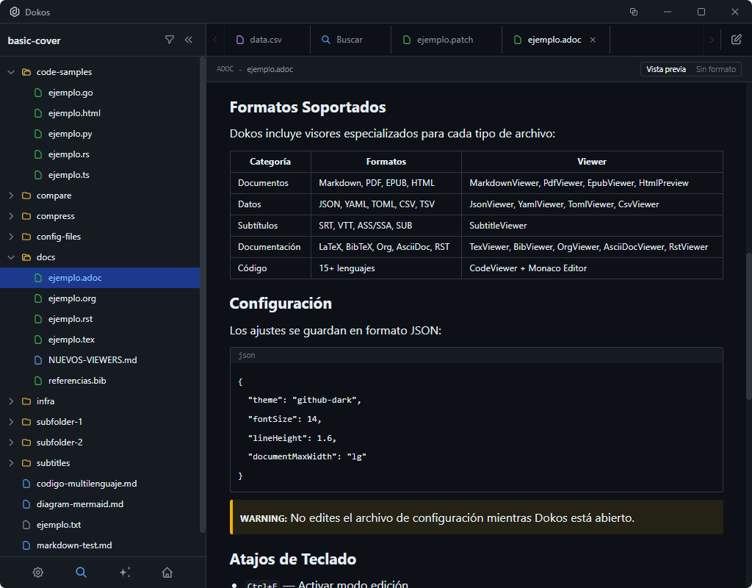
Task: Click the Dokos logo in the title bar
Action: pyautogui.click(x=15, y=12)
